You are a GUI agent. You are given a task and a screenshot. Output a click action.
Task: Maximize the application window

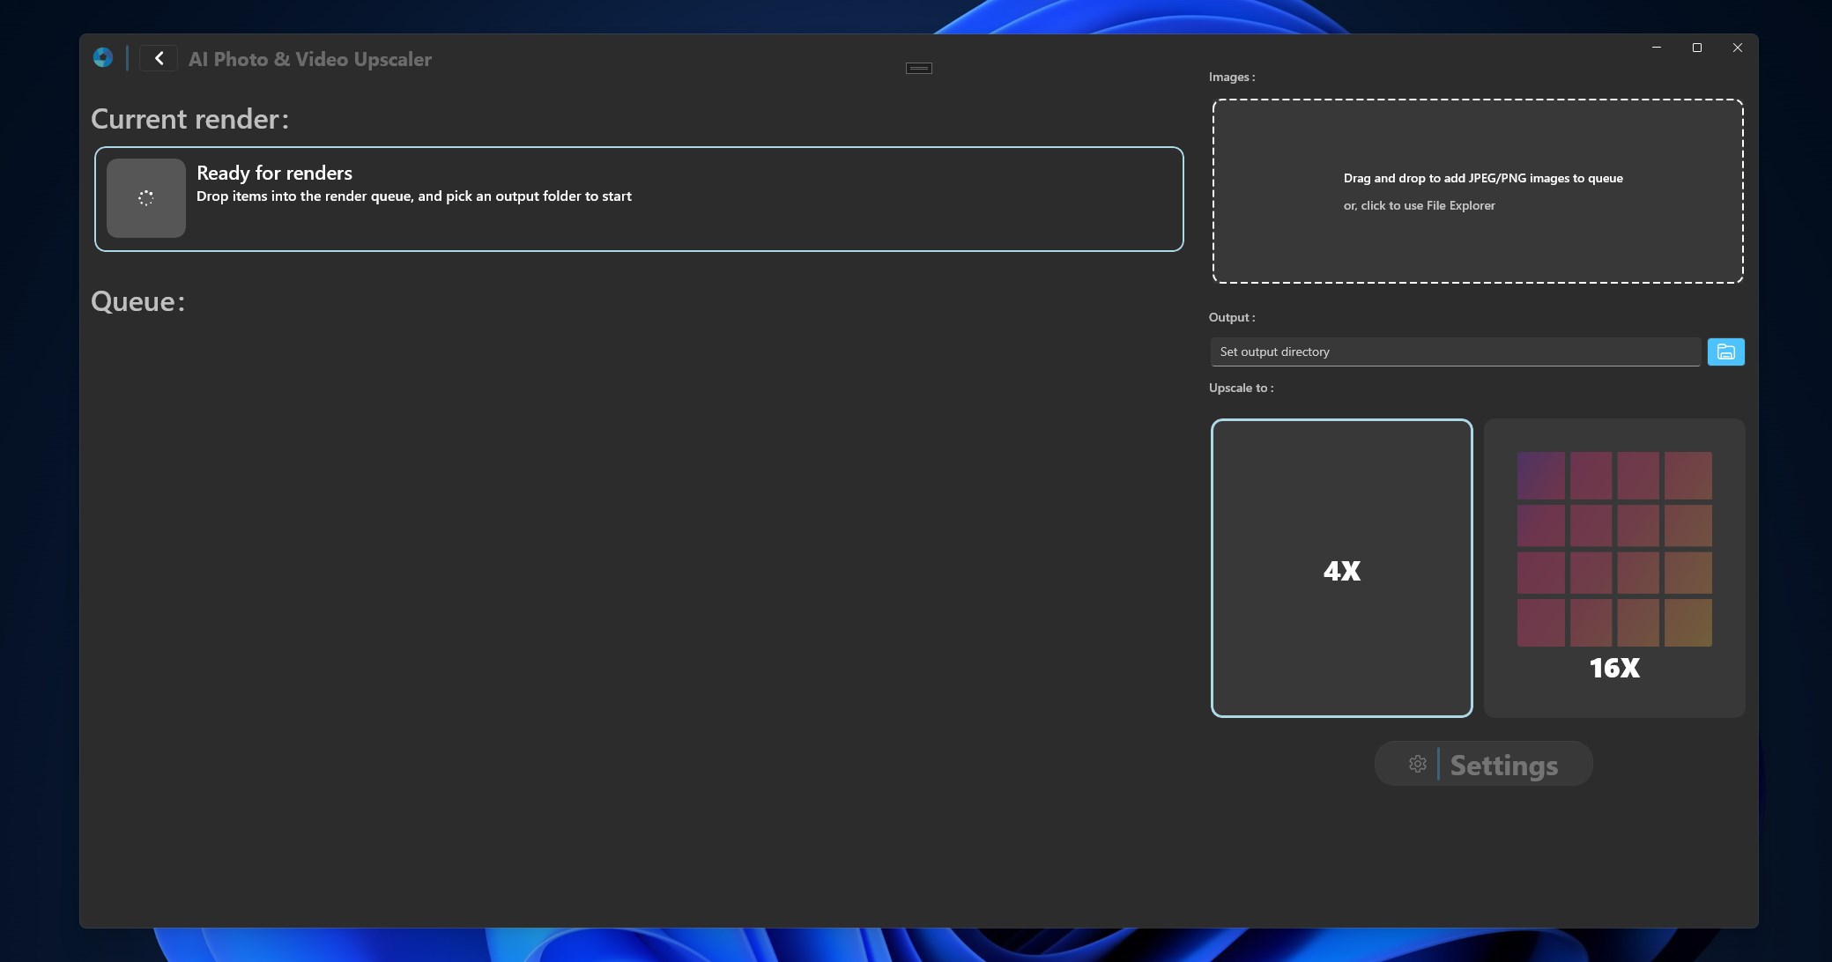(x=1695, y=48)
